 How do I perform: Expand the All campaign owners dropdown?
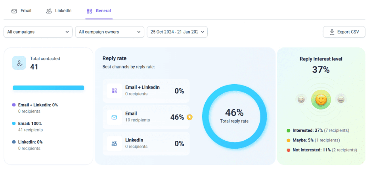click(110, 32)
